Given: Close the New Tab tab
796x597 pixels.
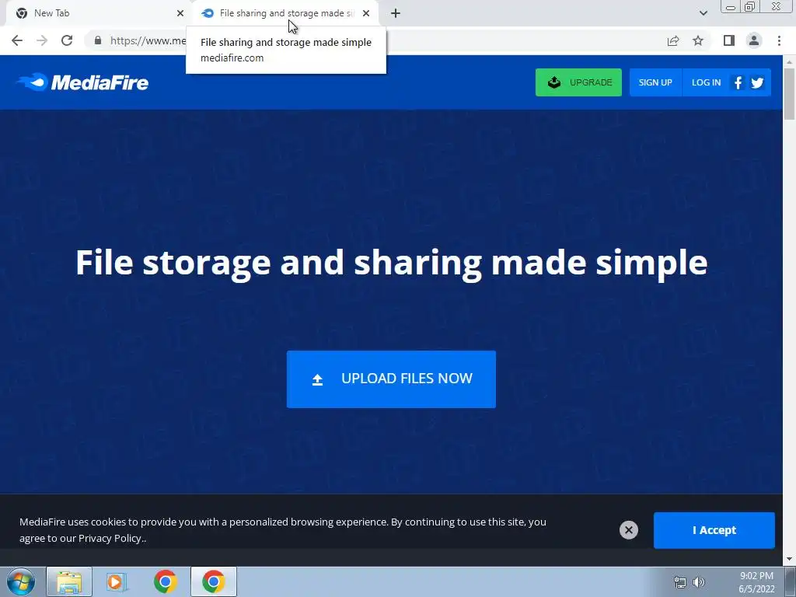Looking at the screenshot, I should [180, 13].
